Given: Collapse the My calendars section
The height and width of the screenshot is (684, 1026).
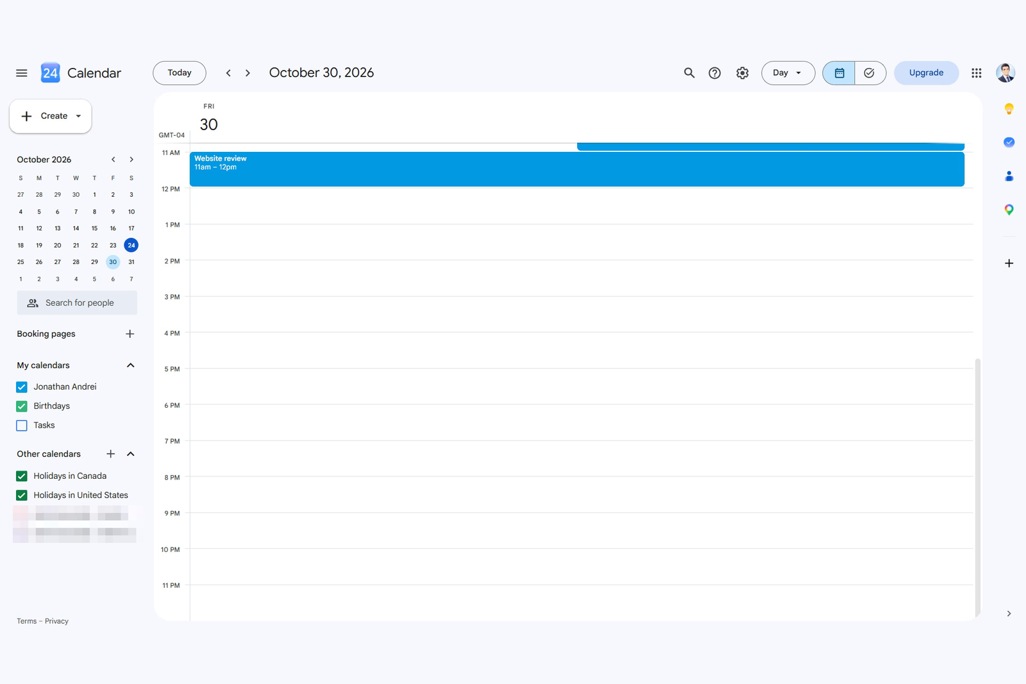Looking at the screenshot, I should pyautogui.click(x=131, y=365).
